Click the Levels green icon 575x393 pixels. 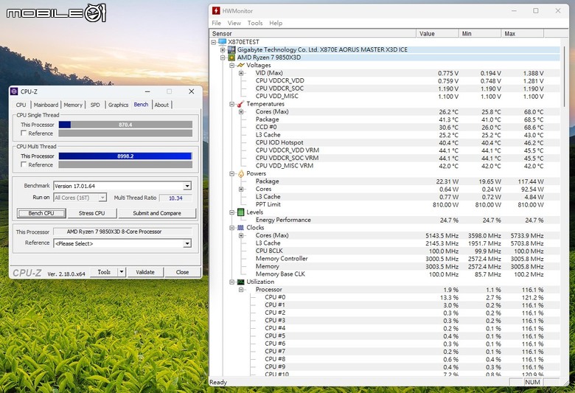pos(240,212)
